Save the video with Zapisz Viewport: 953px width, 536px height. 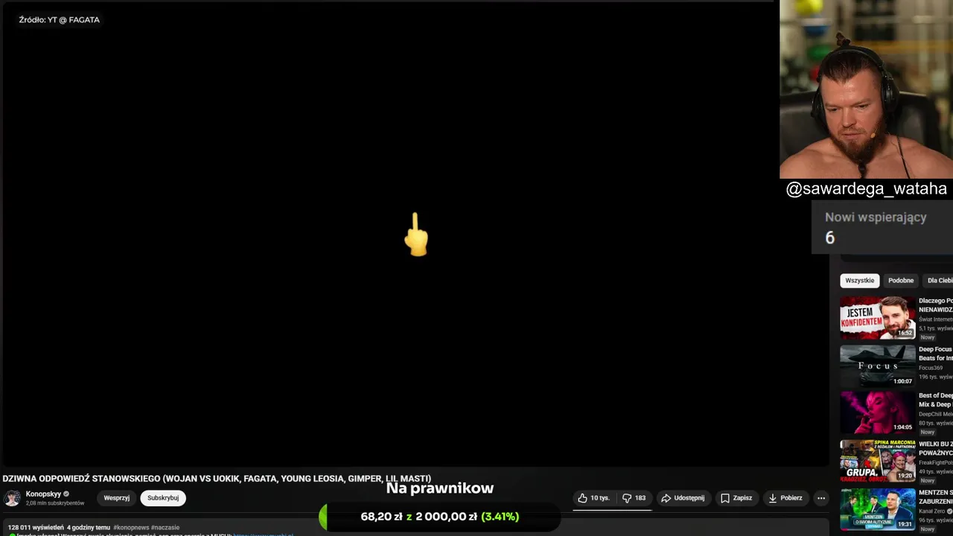coord(736,498)
